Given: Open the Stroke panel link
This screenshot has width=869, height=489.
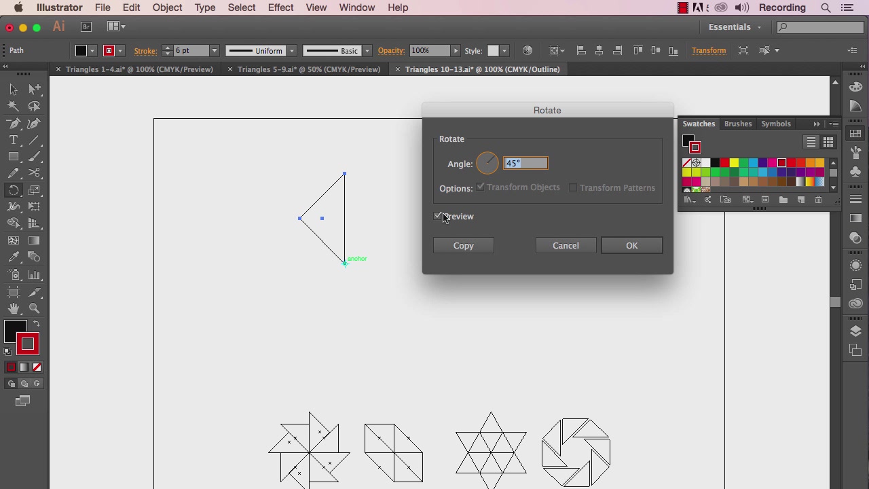Looking at the screenshot, I should click(x=145, y=51).
